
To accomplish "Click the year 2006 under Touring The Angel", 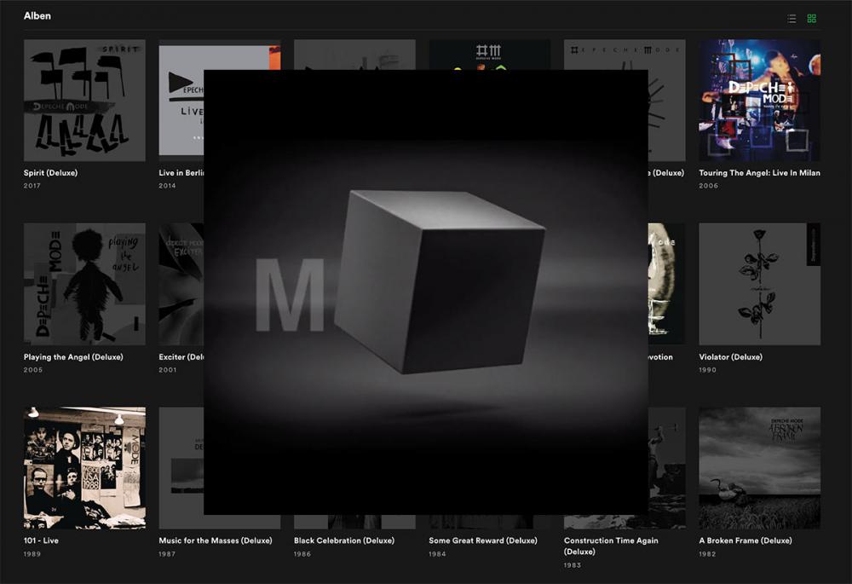I will click(x=709, y=186).
